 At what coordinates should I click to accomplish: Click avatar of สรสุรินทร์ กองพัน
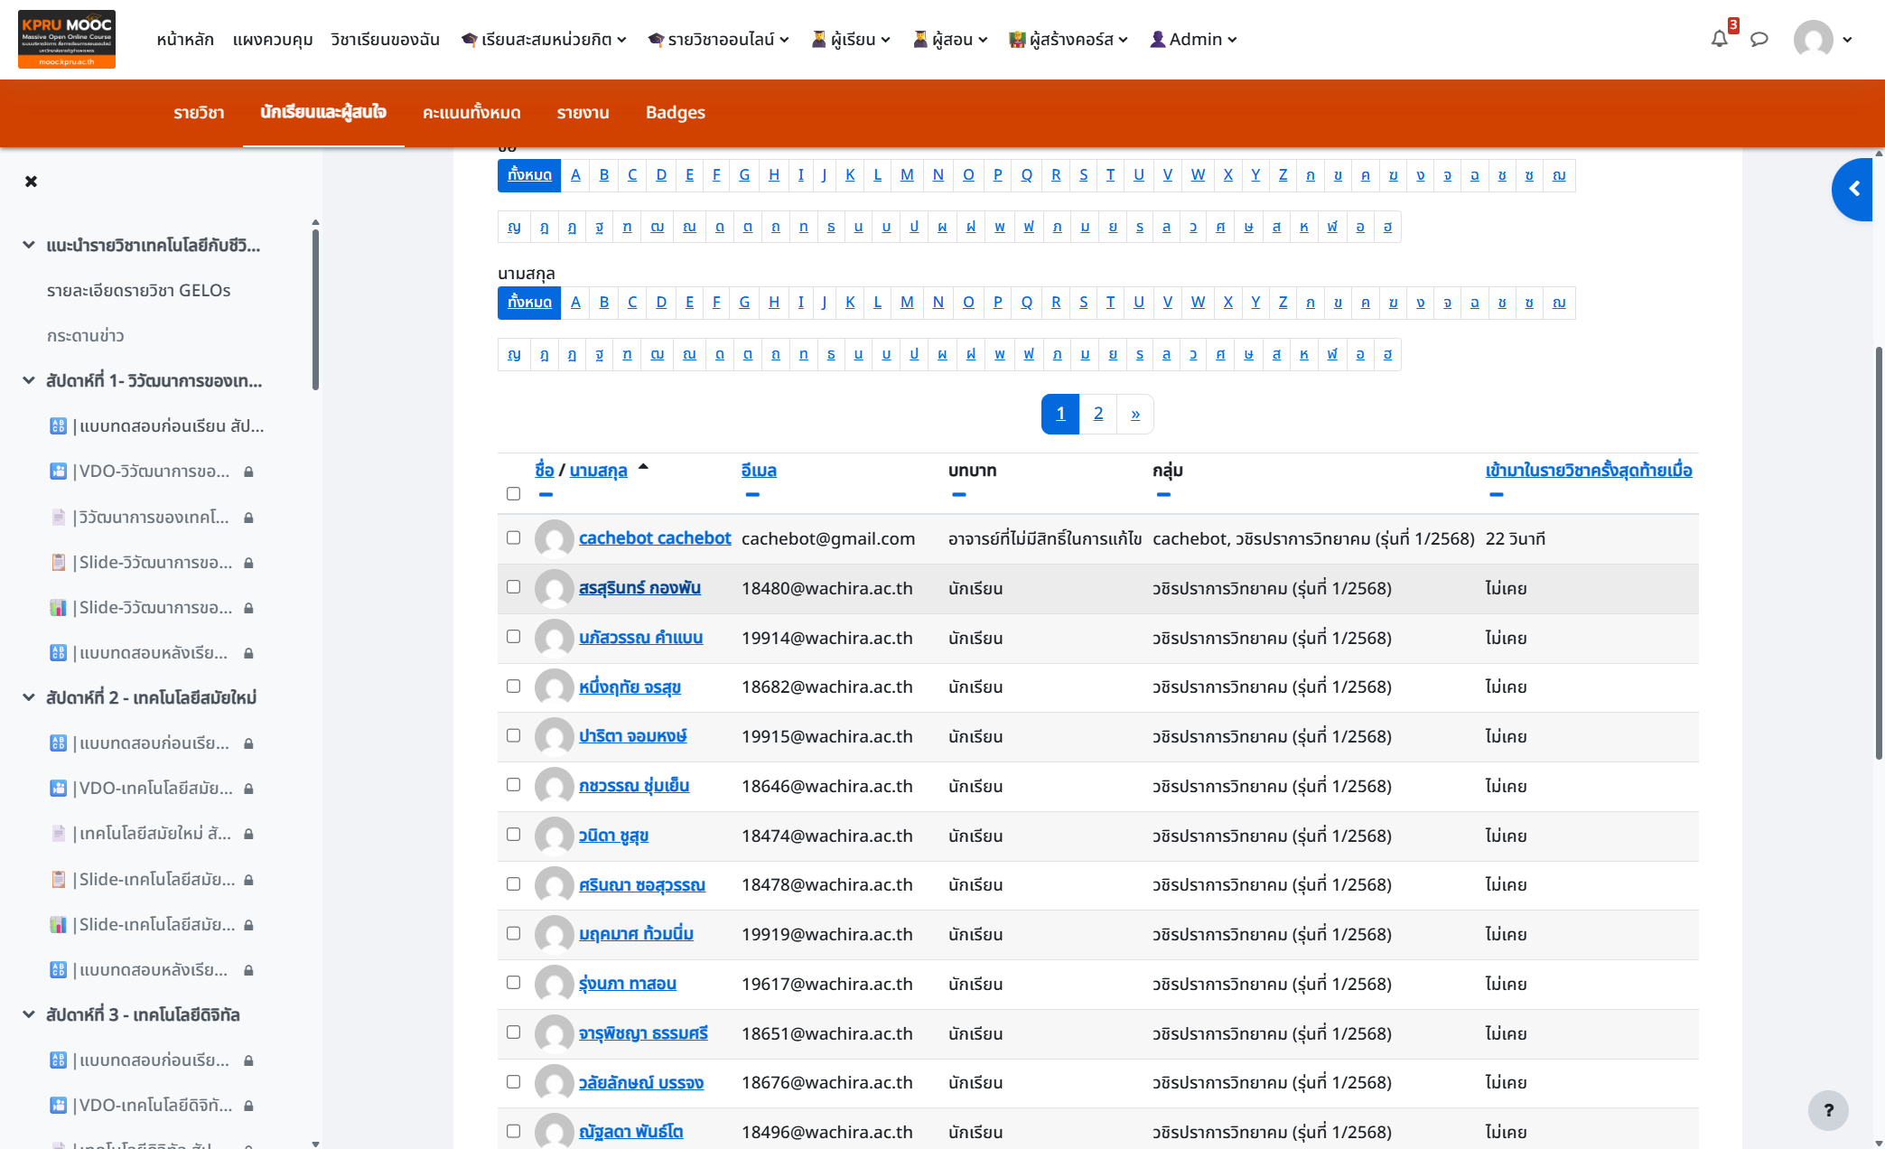pyautogui.click(x=555, y=589)
